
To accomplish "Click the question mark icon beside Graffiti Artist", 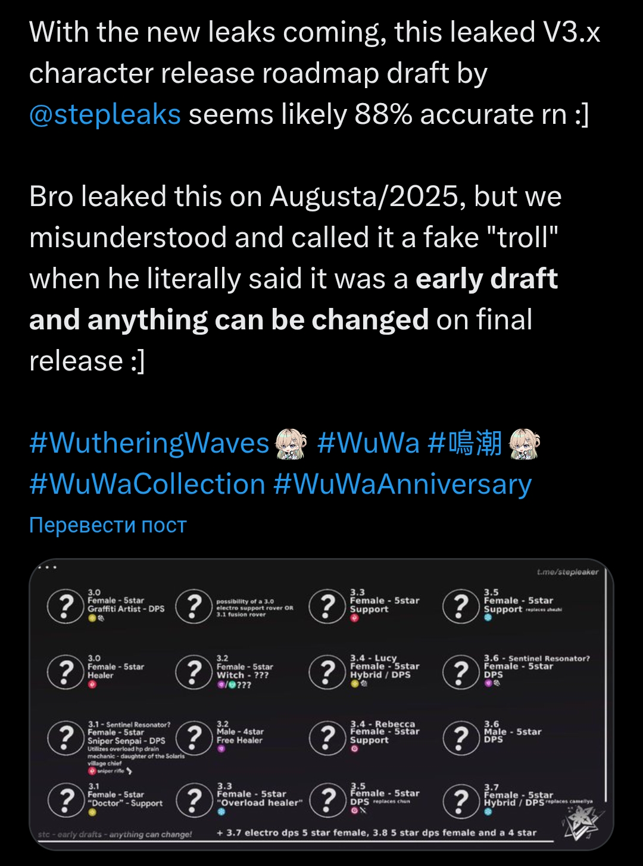I will (x=65, y=606).
